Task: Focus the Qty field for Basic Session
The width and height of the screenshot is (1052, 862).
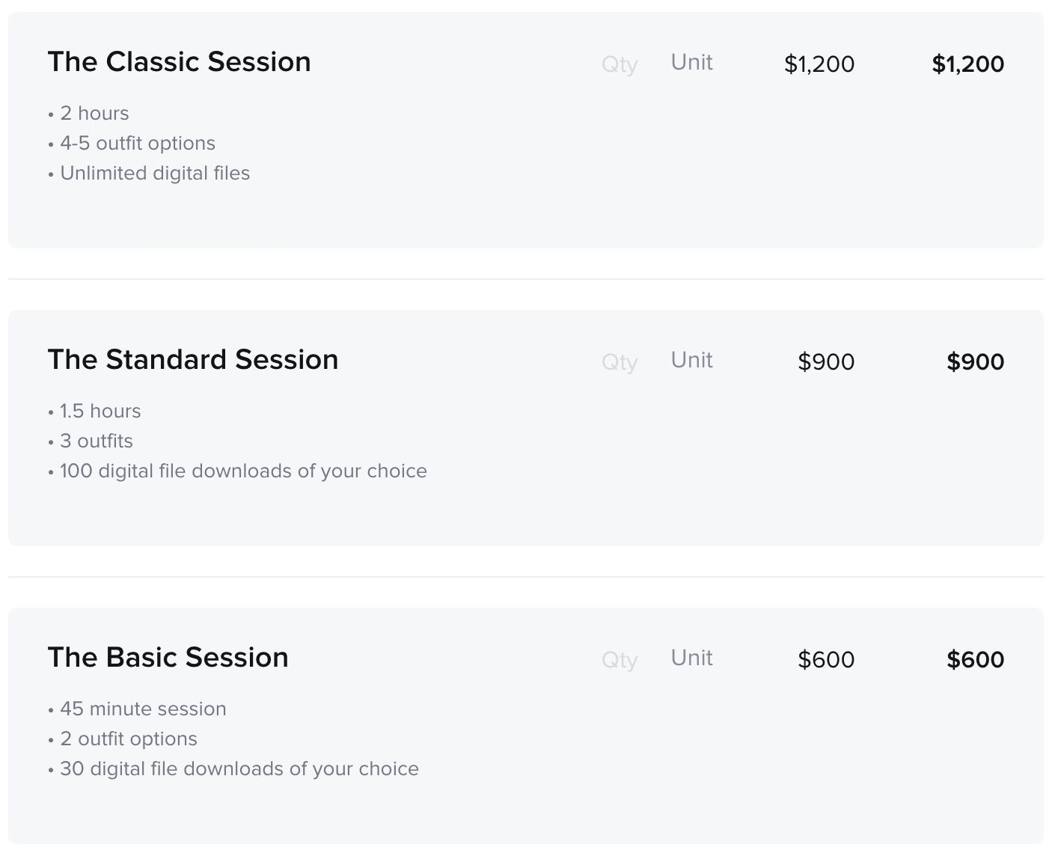Action: tap(620, 660)
